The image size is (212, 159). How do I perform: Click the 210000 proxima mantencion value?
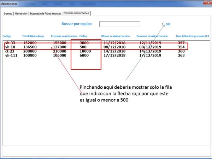coord(59,51)
